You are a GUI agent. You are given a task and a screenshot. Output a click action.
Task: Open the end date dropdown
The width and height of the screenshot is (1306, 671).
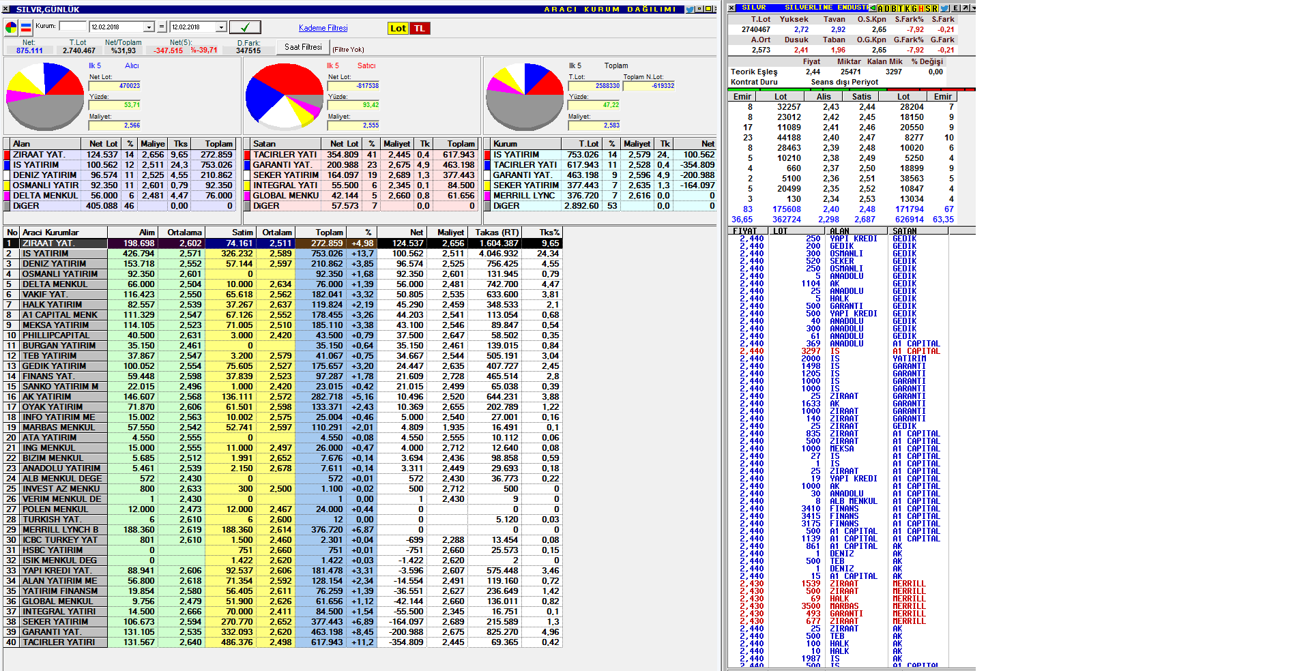tap(221, 27)
